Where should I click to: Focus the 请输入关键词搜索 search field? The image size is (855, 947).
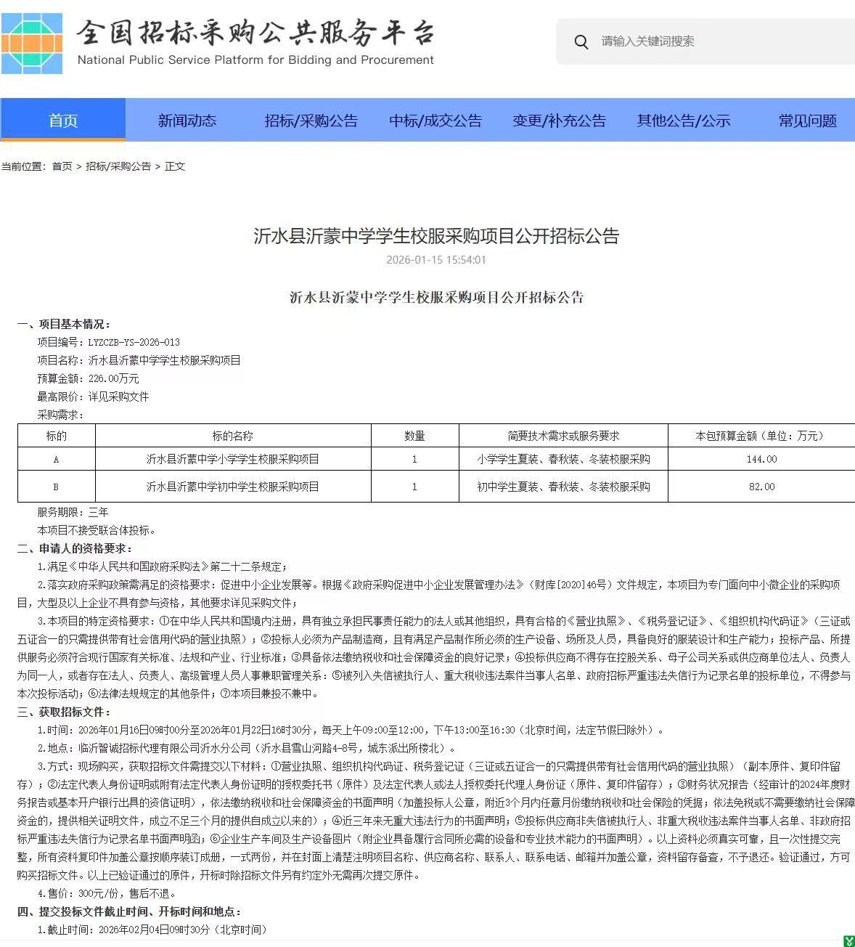coord(719,41)
